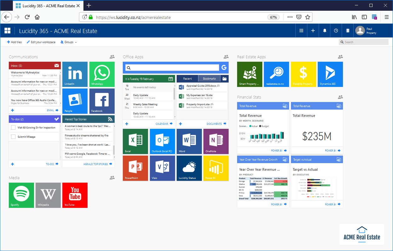Open the realestate.co.nz tile
Screen dimensions: 393x251
point(276,74)
